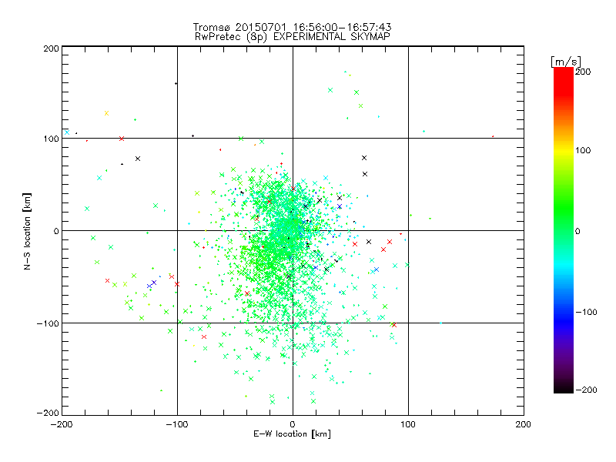
Task: Click the y-axis tick label '100'
Action: 51,139
